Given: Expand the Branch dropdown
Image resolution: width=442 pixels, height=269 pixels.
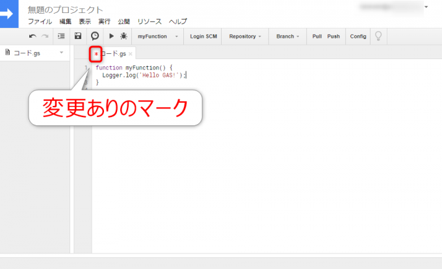Looking at the screenshot, I should [287, 36].
